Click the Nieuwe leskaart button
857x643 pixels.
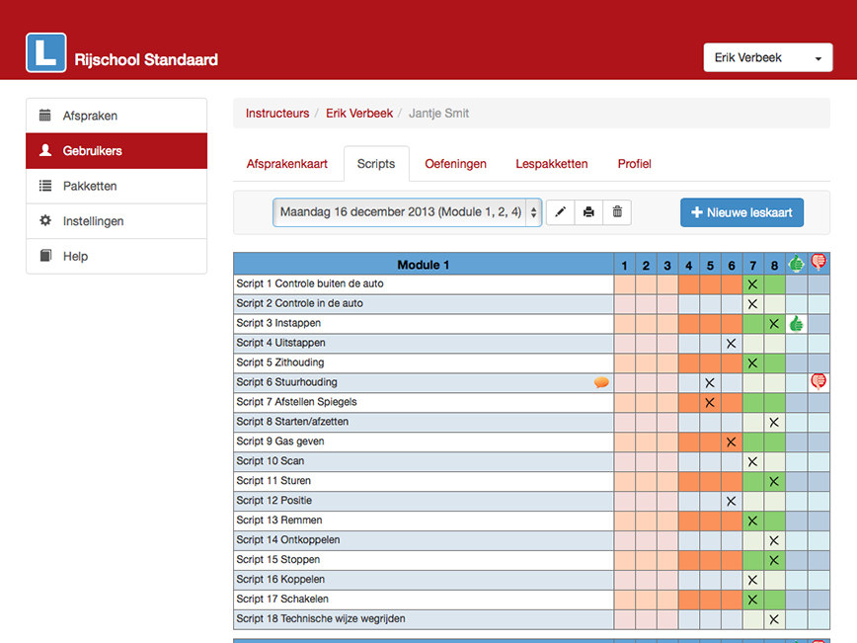741,212
